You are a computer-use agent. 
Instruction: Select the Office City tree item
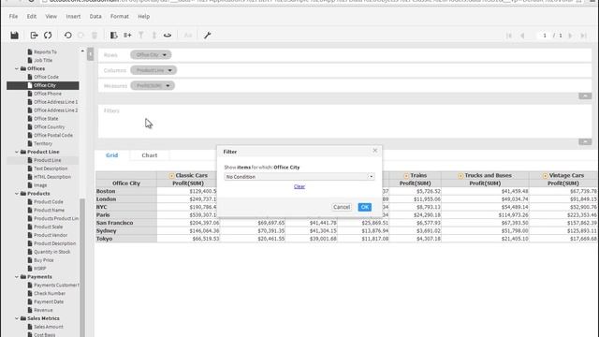point(43,85)
